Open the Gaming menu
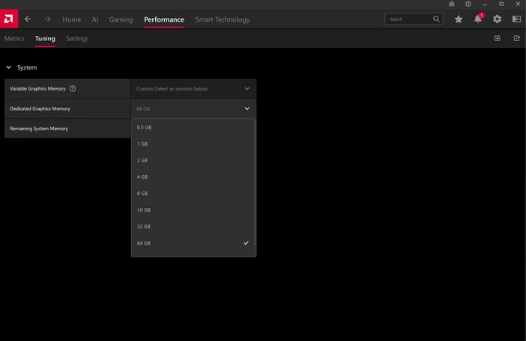Screen dimensions: 526x341 click(121, 19)
